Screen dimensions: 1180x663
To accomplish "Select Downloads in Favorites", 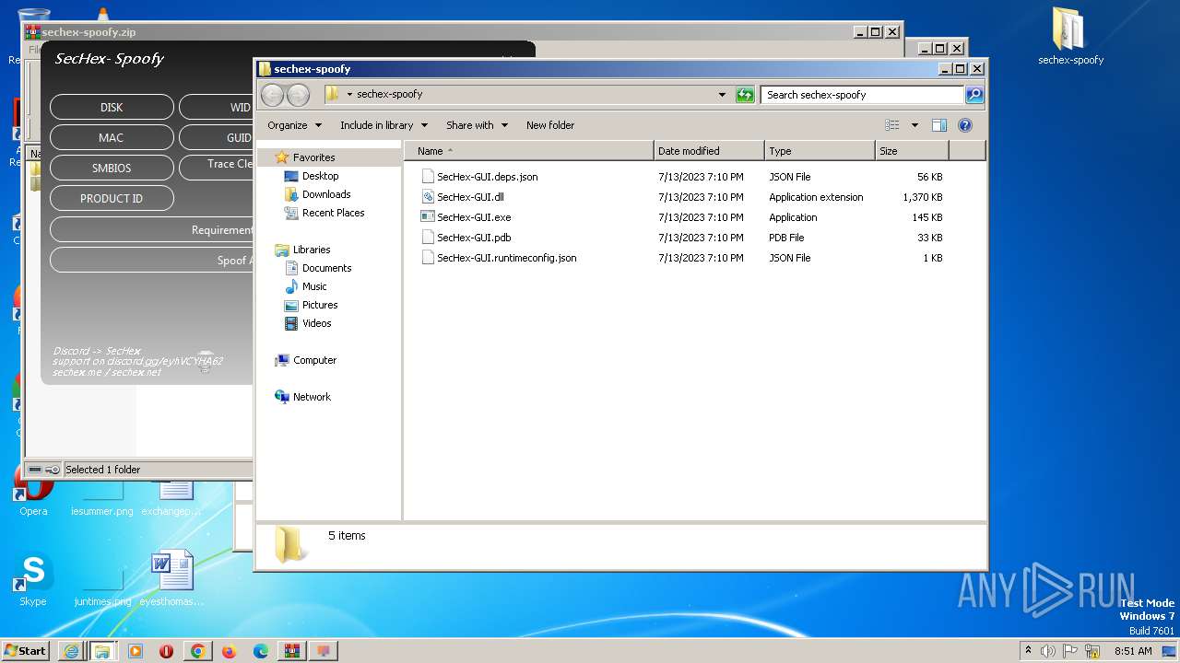I will pyautogui.click(x=326, y=194).
